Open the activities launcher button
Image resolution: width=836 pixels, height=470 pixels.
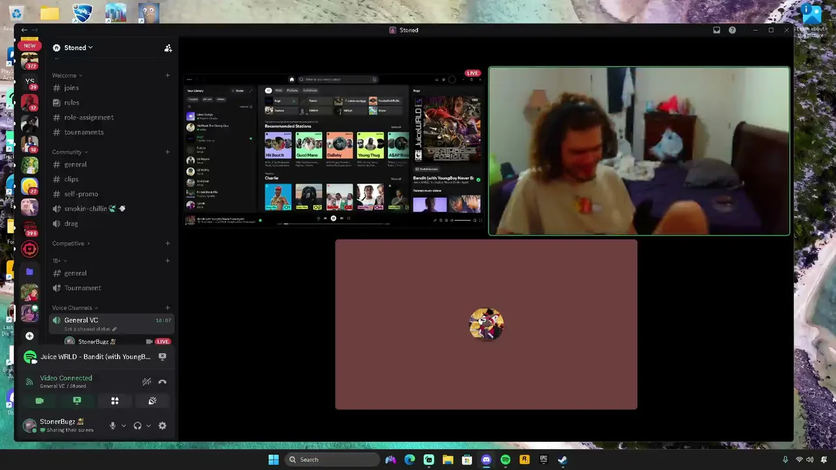[115, 401]
